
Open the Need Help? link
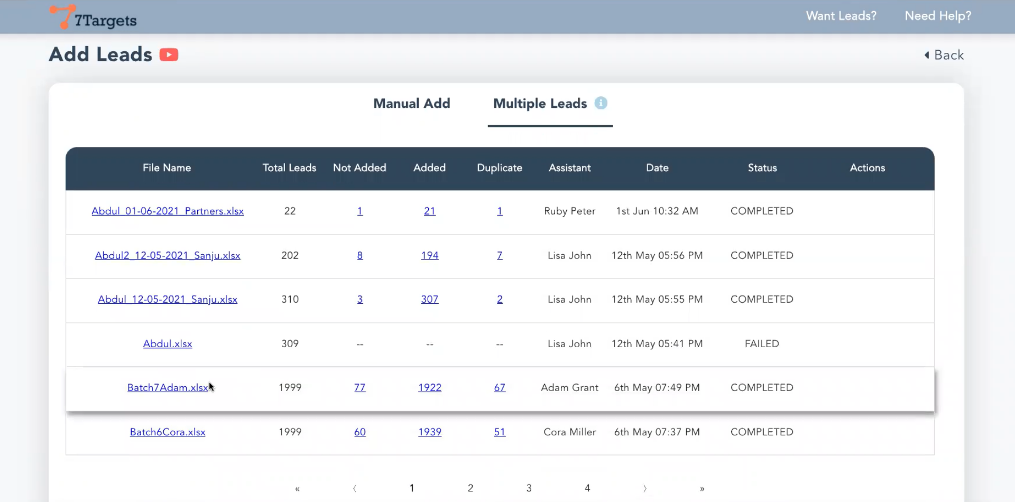click(938, 16)
